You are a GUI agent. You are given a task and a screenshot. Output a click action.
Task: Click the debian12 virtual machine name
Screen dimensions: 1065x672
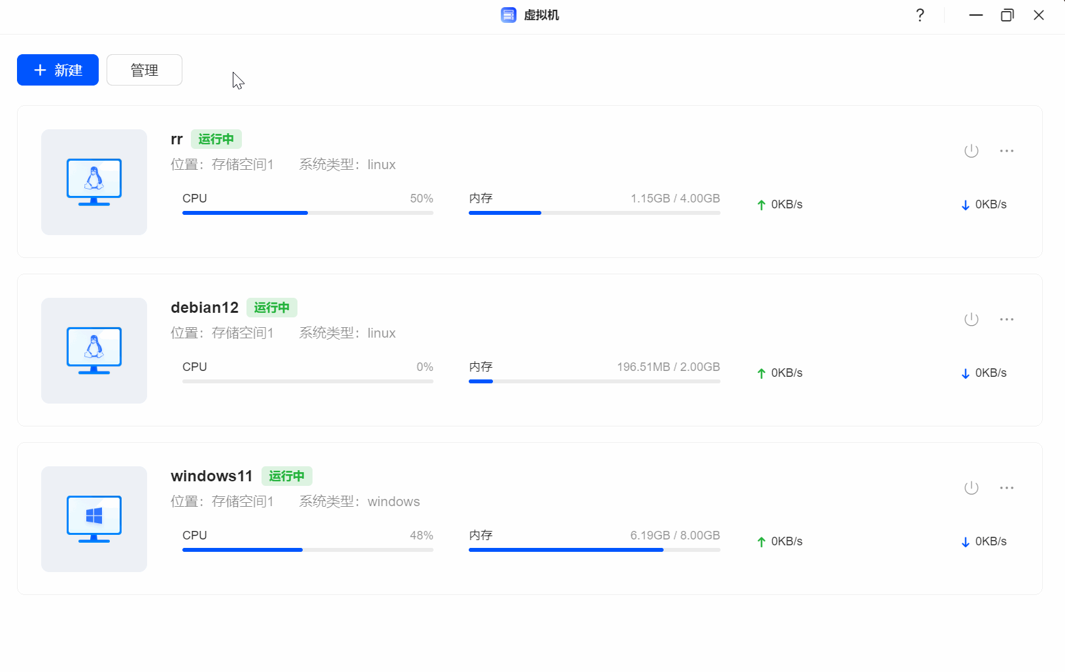tap(205, 308)
